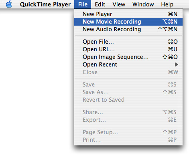Screen dimensions: 189x155
Task: Start a New Audio Recording
Action: 128,29
